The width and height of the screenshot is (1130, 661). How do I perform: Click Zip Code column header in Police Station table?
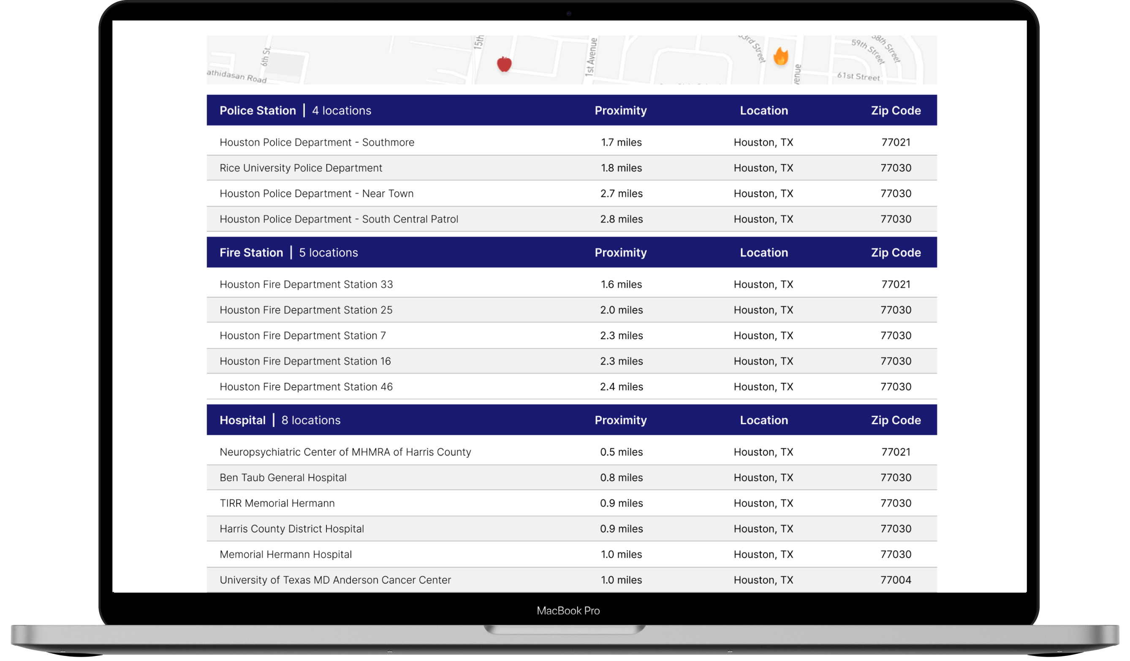[896, 110]
